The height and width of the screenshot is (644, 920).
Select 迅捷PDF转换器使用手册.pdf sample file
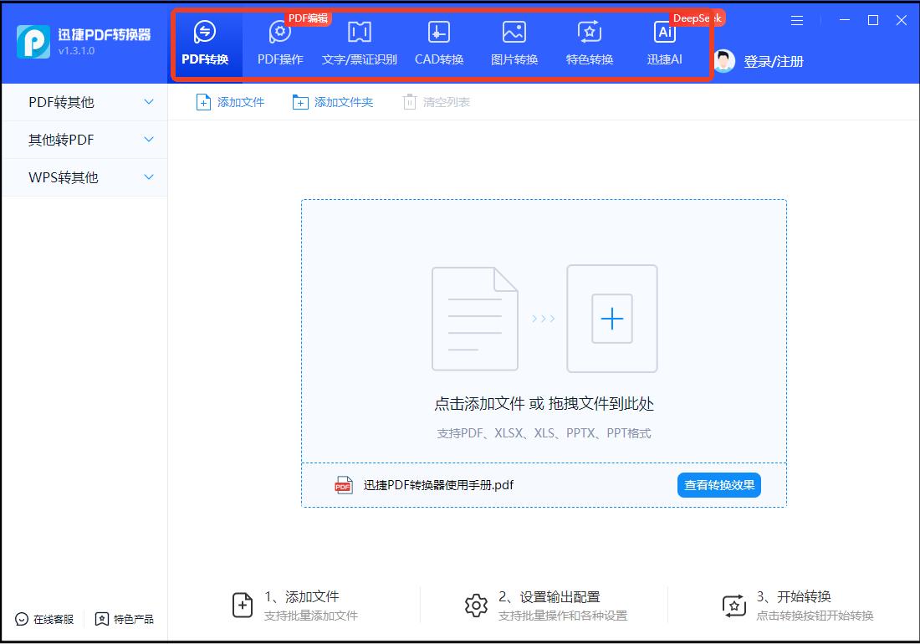[x=438, y=485]
